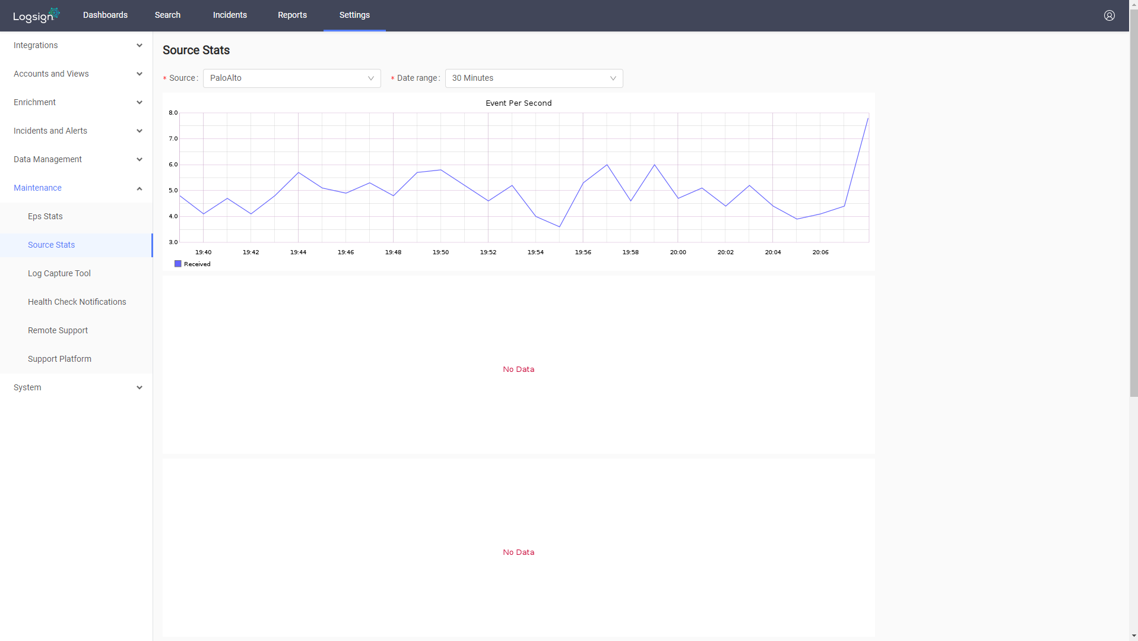Expand the Integrations section

point(76,45)
